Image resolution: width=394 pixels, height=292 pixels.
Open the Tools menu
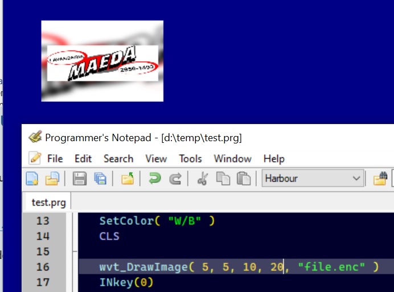(x=190, y=159)
